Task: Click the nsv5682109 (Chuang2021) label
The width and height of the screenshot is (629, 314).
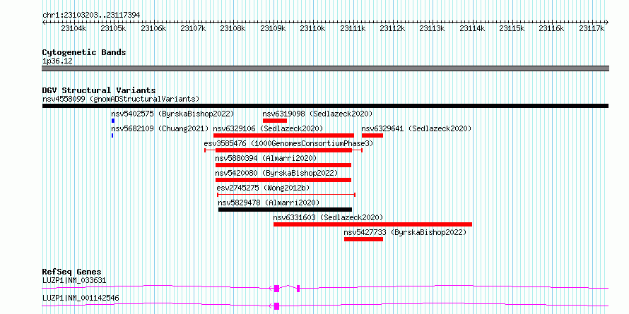Action: (x=160, y=128)
